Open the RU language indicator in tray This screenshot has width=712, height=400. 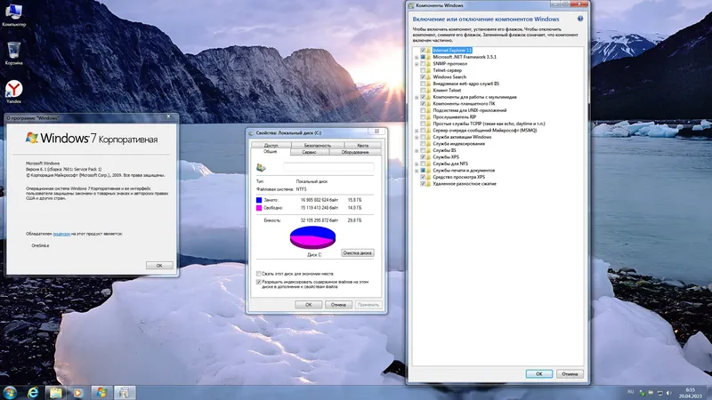click(x=630, y=392)
